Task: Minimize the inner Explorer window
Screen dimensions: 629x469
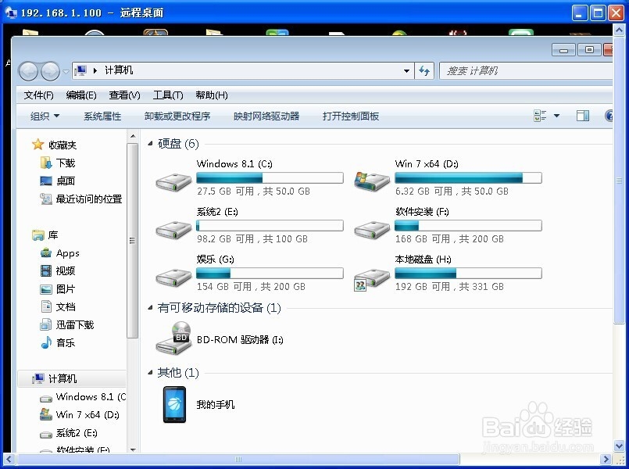Action: pyautogui.click(x=563, y=50)
